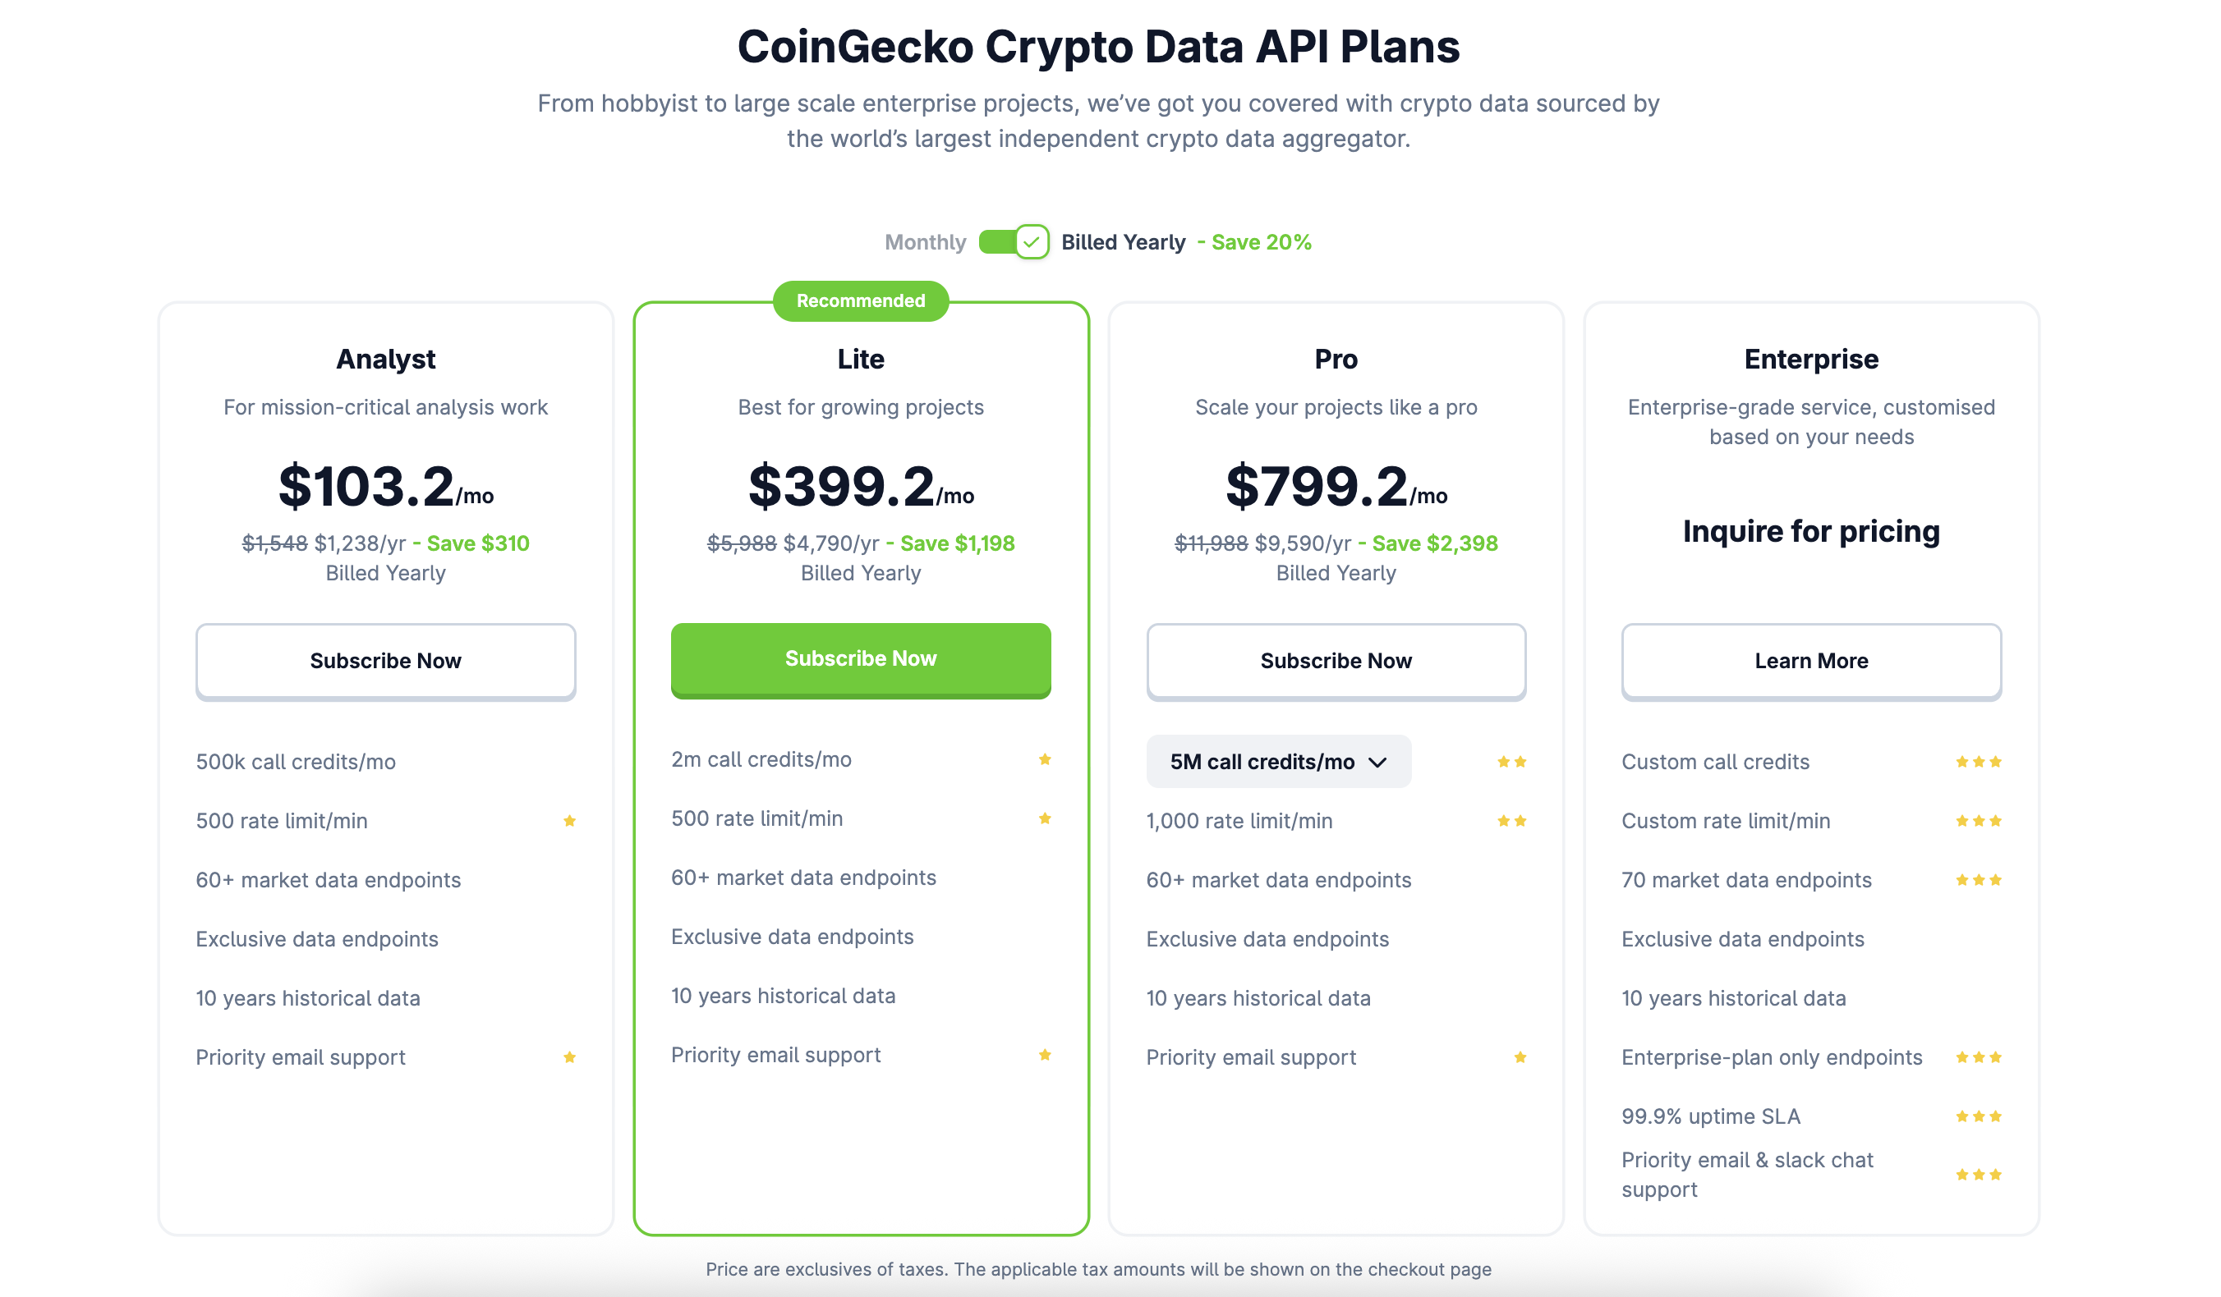Subscribe to the Analyst plan
2221x1297 pixels.
click(x=385, y=661)
